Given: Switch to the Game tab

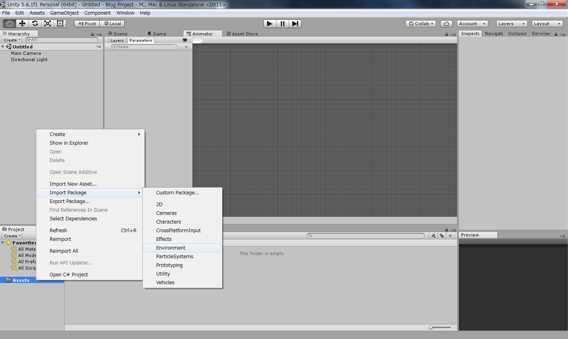Looking at the screenshot, I should click(157, 34).
